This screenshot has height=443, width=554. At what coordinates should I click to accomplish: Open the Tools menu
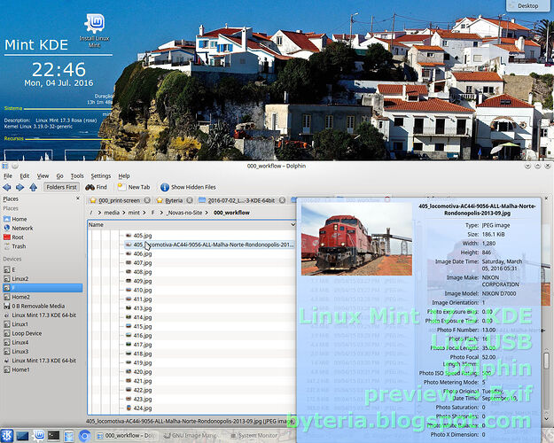point(77,176)
